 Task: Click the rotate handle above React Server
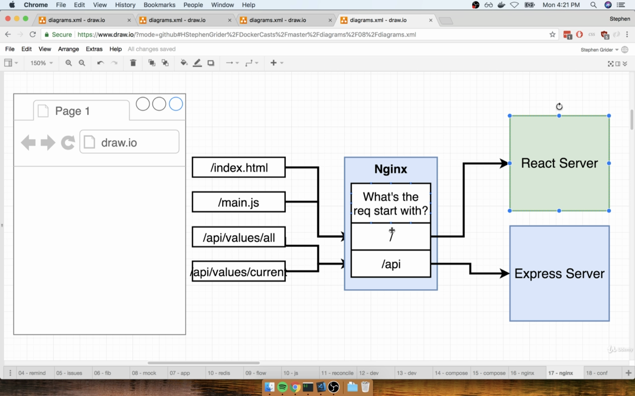pyautogui.click(x=559, y=106)
